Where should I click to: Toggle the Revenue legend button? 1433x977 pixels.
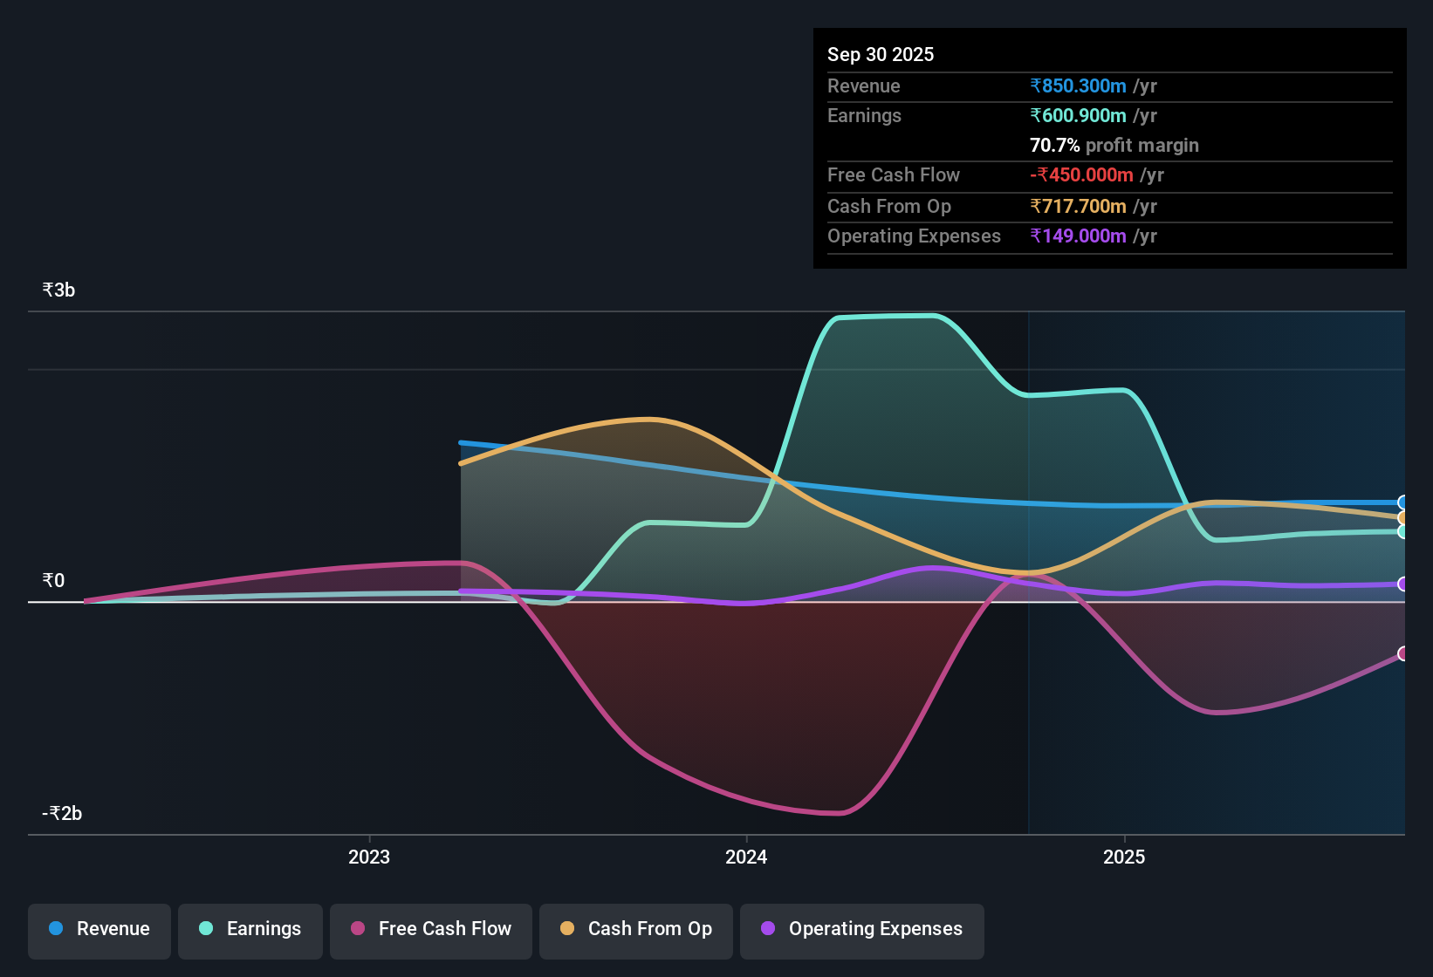pos(99,929)
